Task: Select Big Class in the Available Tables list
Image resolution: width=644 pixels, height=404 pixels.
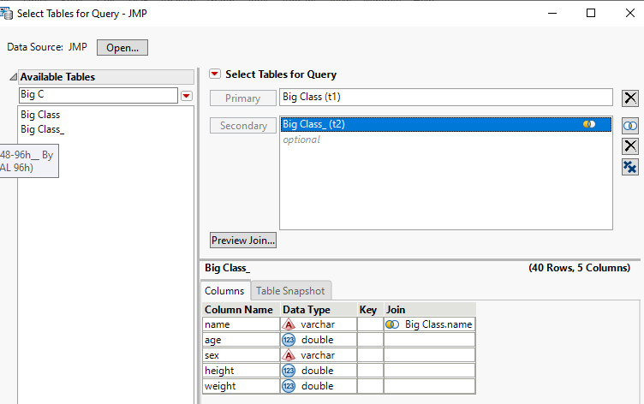Action: coord(40,114)
